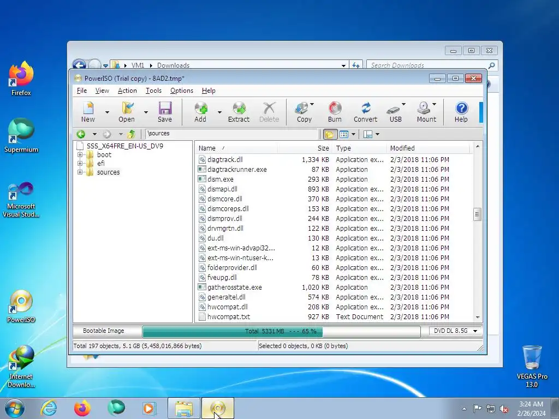
Task: Click the Search Downloads box in Explorer
Action: tap(428, 65)
